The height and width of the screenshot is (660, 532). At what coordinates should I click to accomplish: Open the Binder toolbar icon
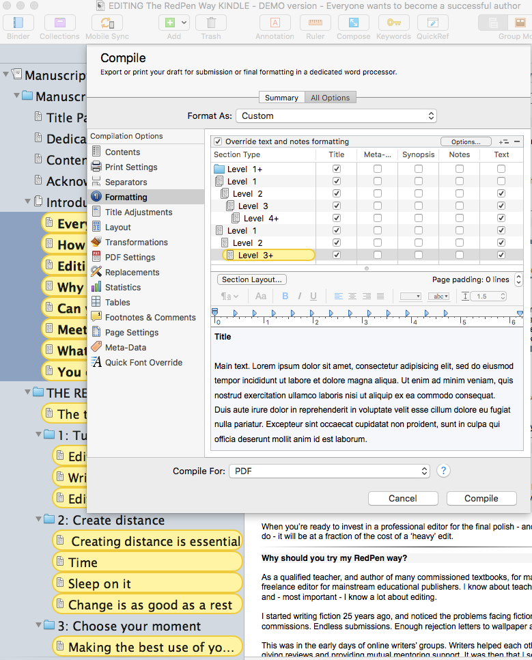(18, 23)
